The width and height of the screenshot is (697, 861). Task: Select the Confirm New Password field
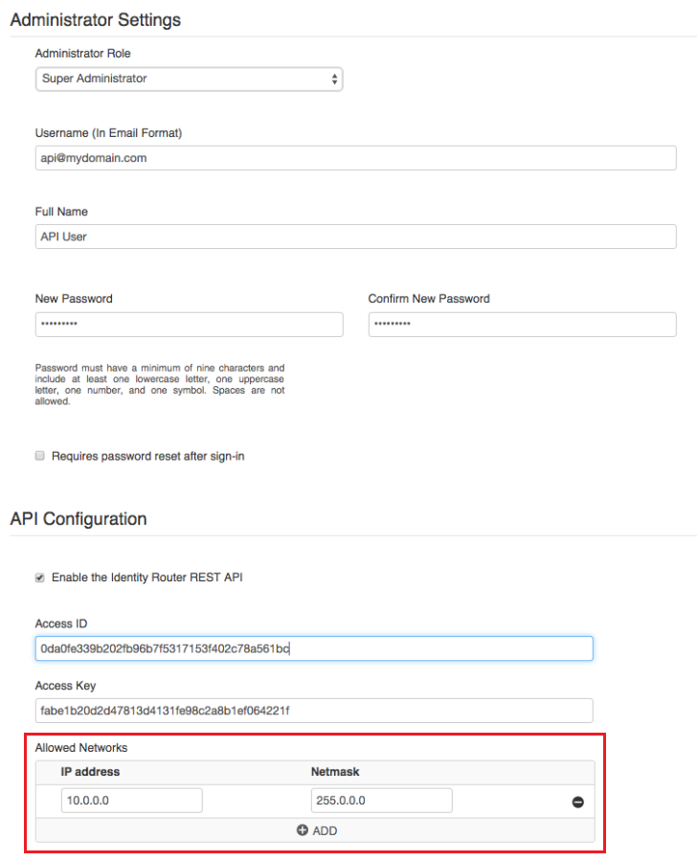[522, 325]
